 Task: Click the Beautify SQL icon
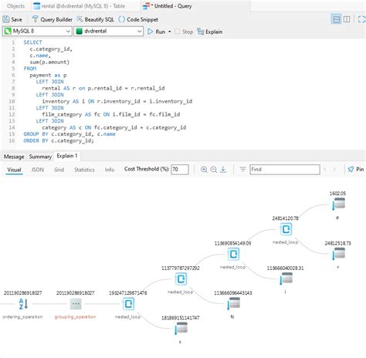[80, 19]
